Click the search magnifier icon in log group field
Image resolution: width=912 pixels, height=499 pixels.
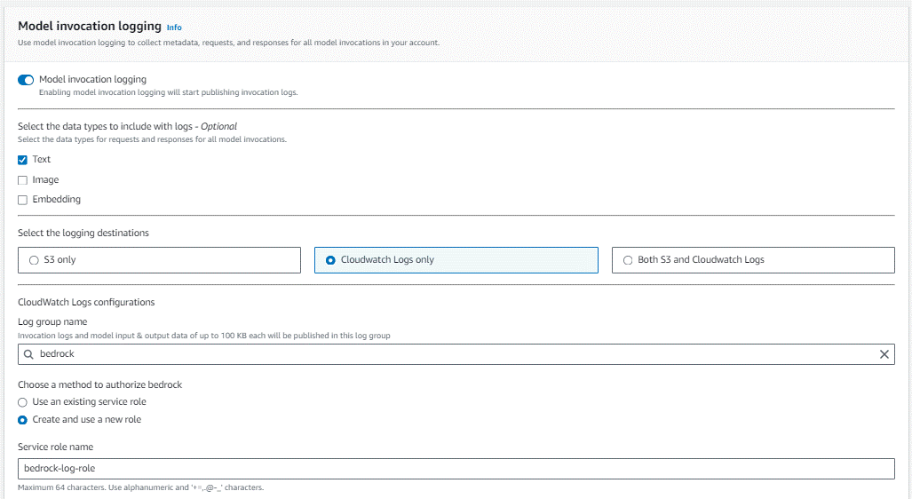(x=28, y=354)
